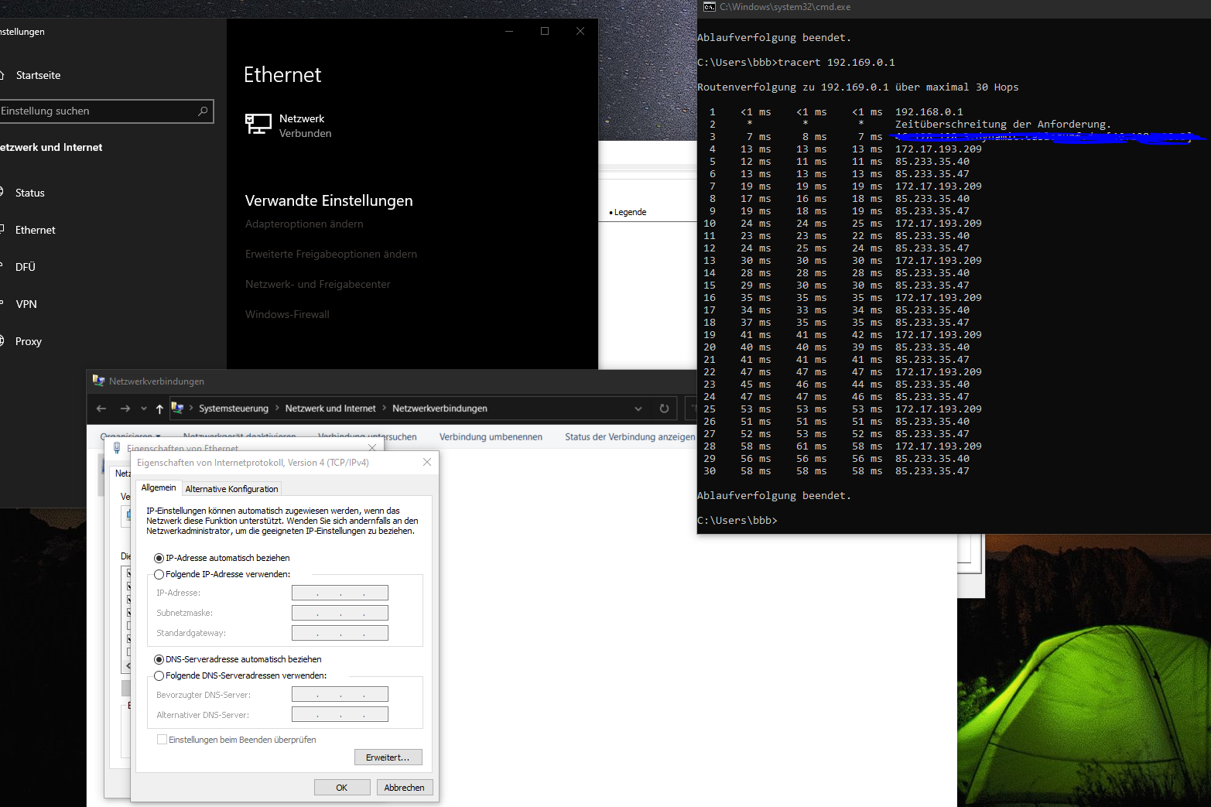Open Erweiterte Freigabeoptionen ändern
1211x807 pixels.
coord(331,254)
